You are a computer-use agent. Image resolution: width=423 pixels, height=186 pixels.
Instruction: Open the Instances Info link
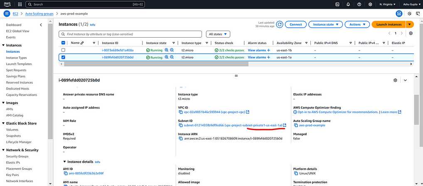pos(93,25)
